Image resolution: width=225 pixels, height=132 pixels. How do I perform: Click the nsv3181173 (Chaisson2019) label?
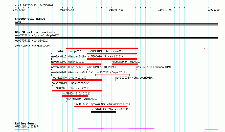coord(109,109)
